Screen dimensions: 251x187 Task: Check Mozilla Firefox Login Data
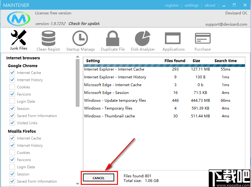click(12, 167)
